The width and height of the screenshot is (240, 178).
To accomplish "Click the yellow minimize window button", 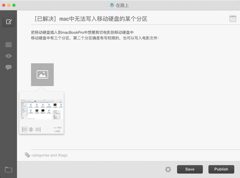I will coord(9,5).
